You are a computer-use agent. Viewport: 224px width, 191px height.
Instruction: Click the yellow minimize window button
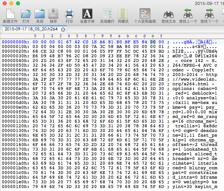click(x=11, y=3)
